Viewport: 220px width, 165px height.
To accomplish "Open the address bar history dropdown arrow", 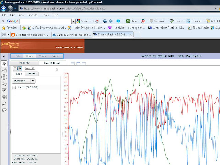I will tap(216, 8).
